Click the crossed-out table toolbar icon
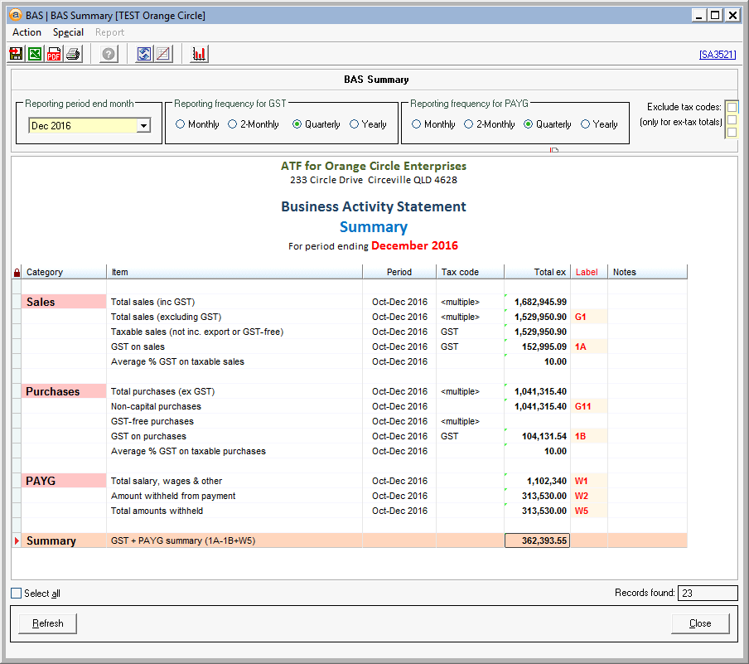 (163, 54)
